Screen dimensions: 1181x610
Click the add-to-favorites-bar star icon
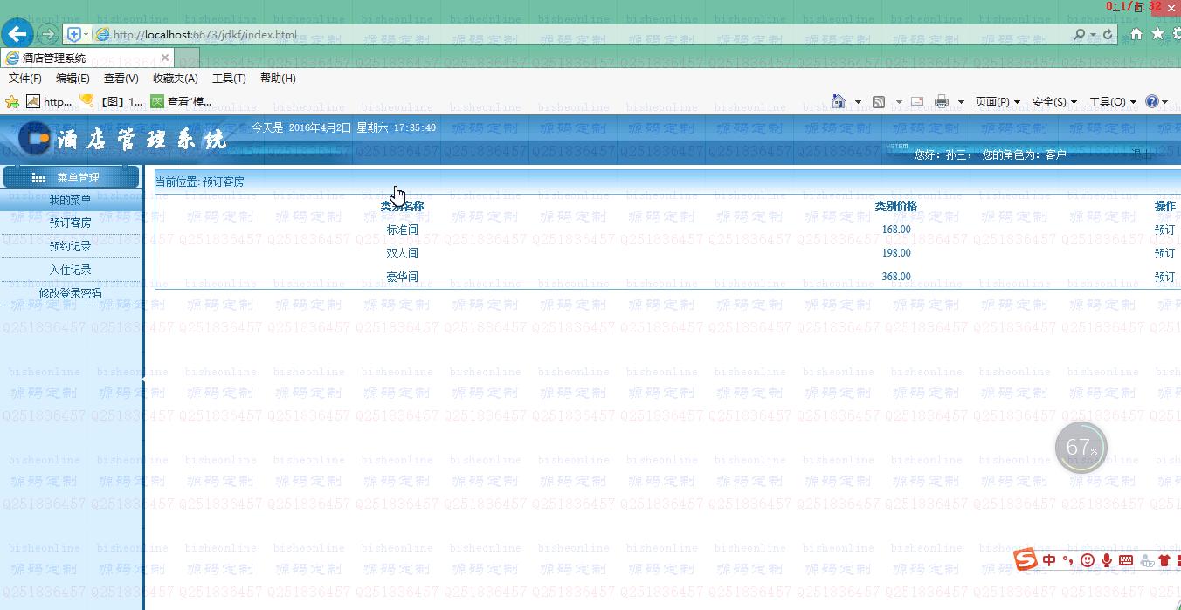(12, 101)
